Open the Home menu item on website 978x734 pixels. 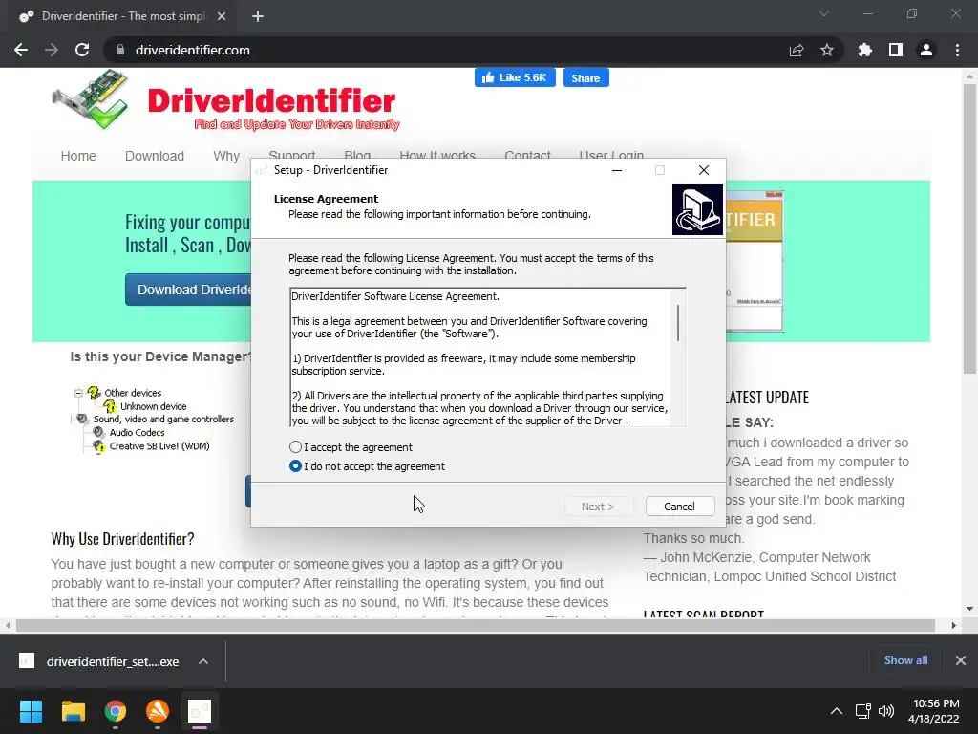point(78,156)
